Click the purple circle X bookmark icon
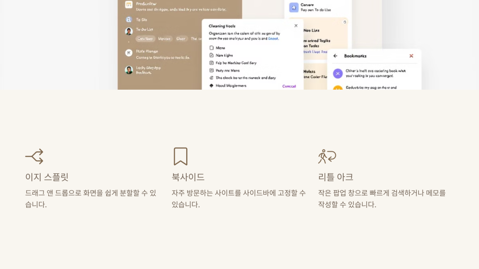 click(x=338, y=73)
